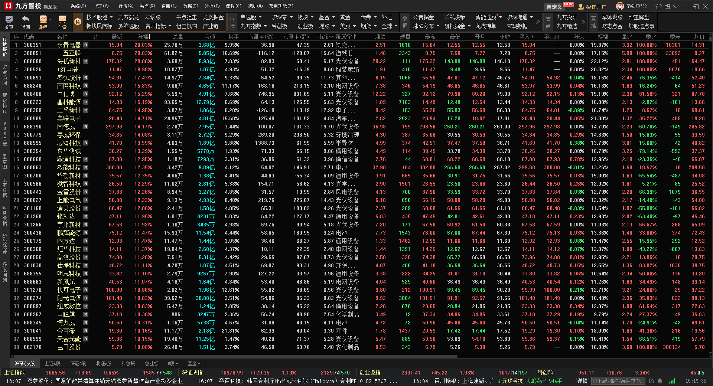Viewport: 713px width, 386px height.
Task: Click the sort icon next to 名称 header
Action: point(95,37)
